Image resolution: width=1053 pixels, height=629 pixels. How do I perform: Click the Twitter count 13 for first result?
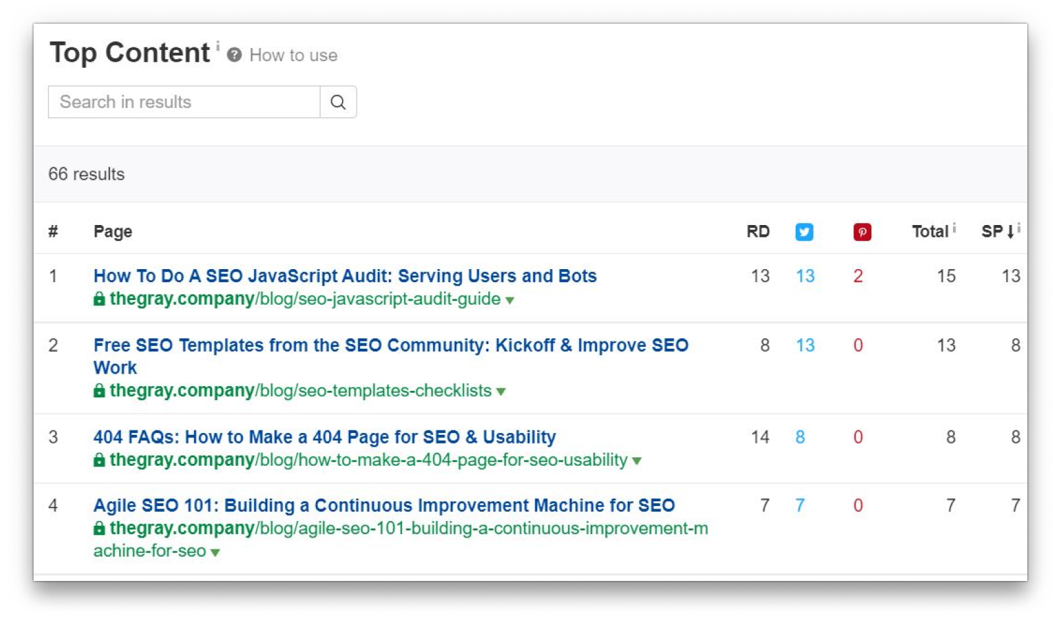coord(805,276)
